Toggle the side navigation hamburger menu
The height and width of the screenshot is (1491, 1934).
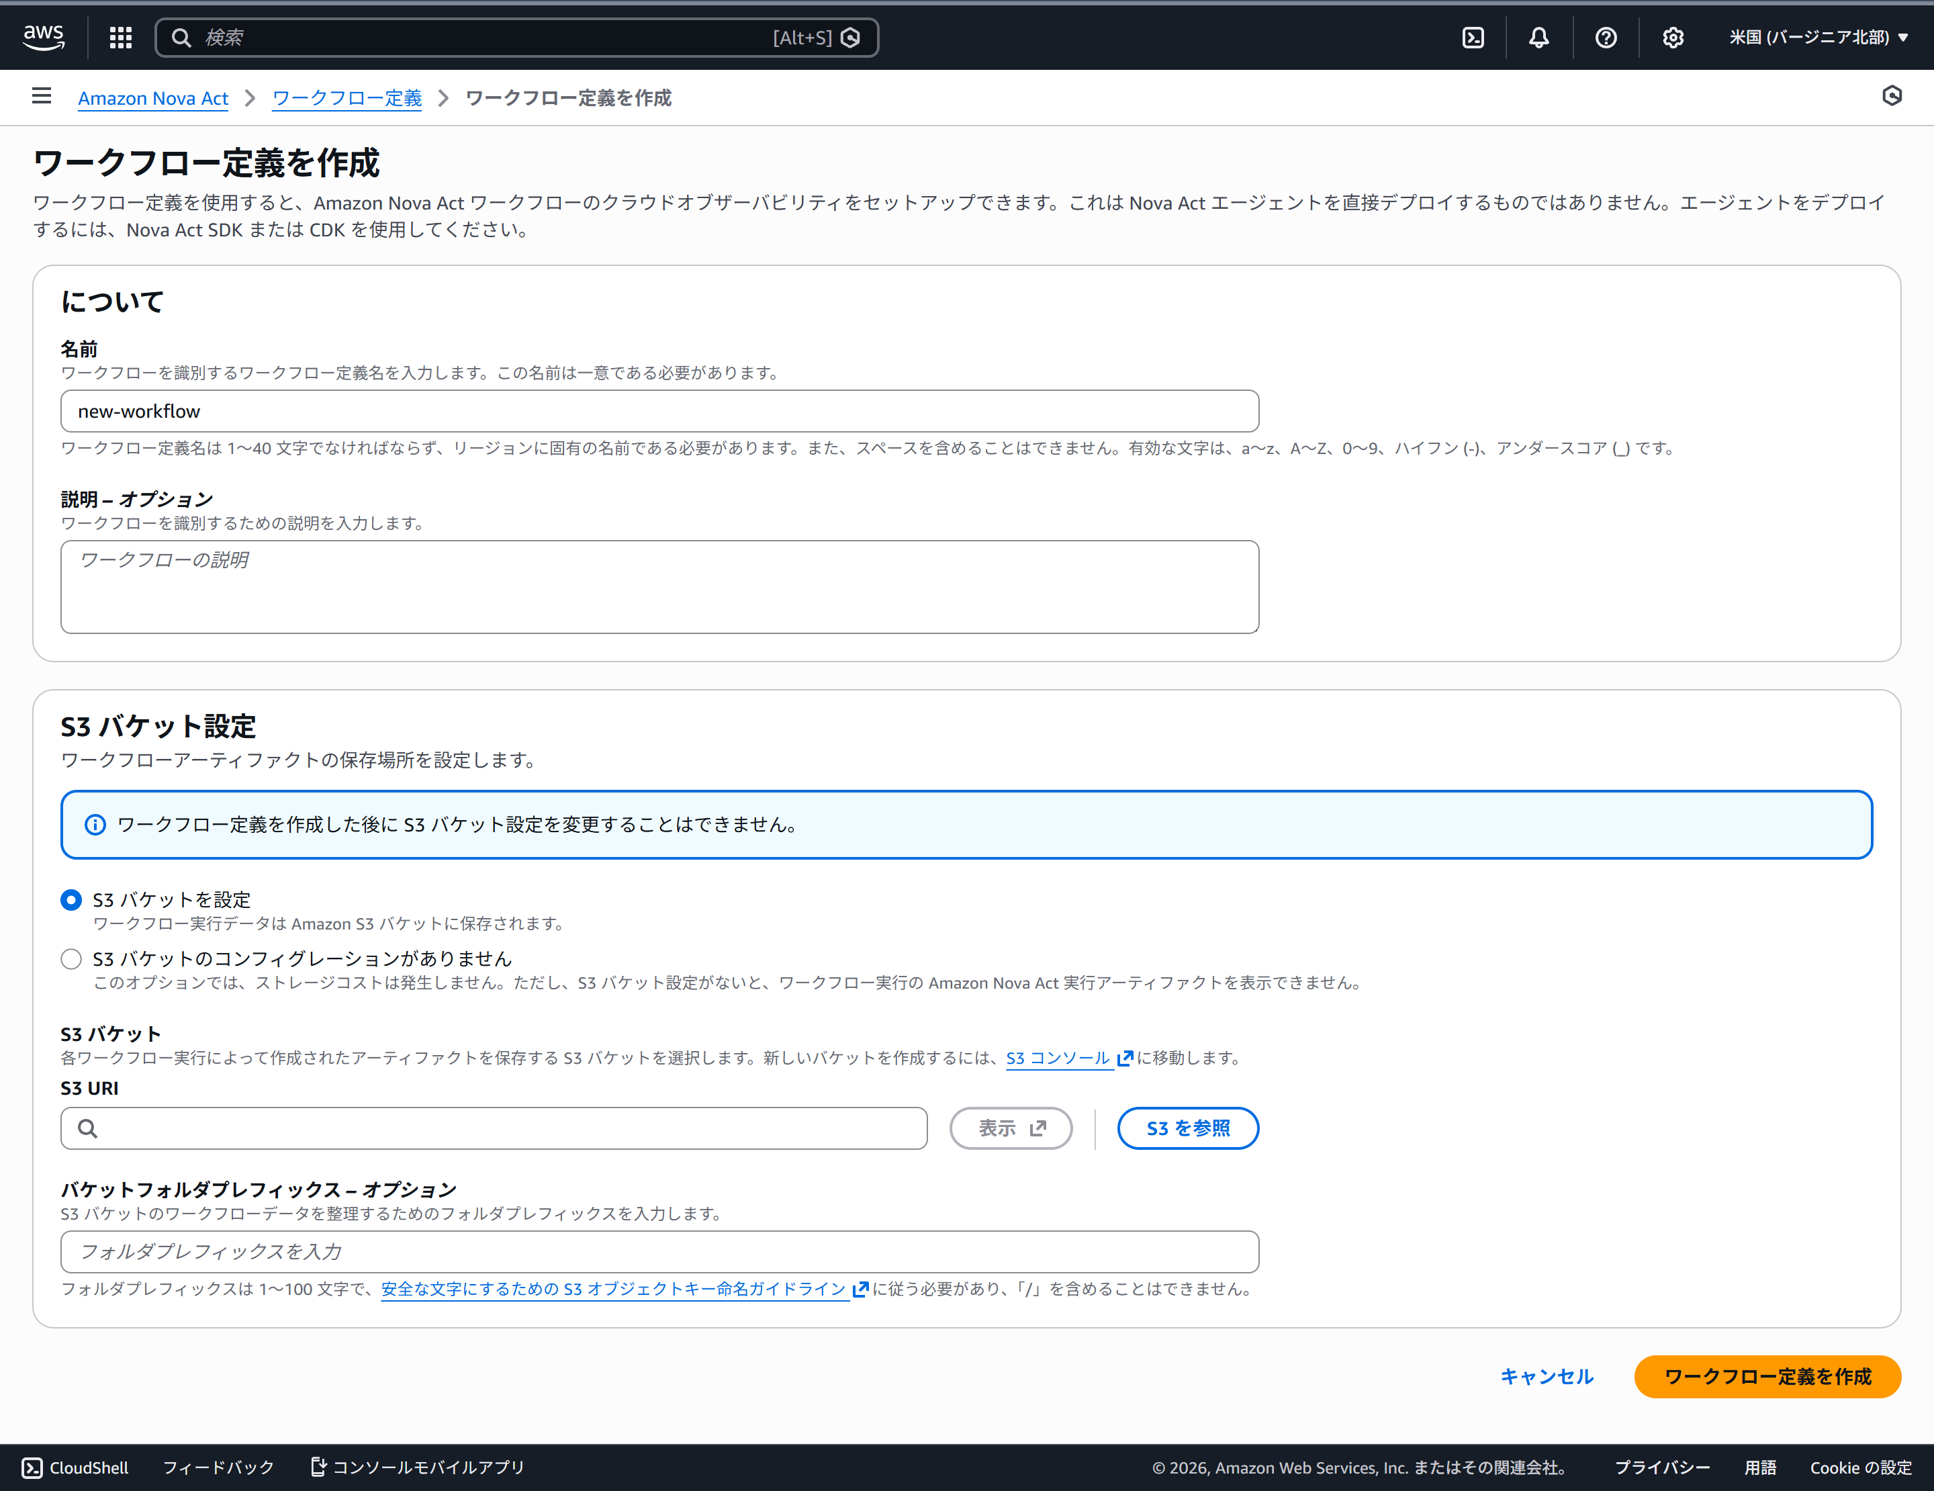point(42,95)
